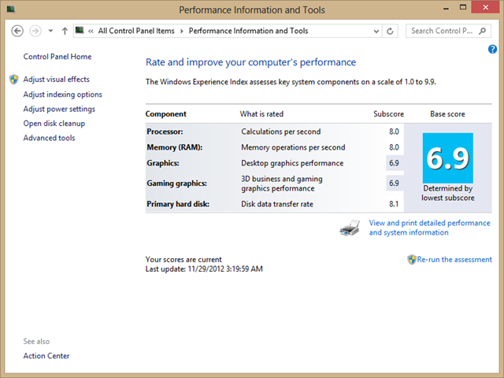Select All Control Panel Items breadcrumb

pyautogui.click(x=136, y=31)
